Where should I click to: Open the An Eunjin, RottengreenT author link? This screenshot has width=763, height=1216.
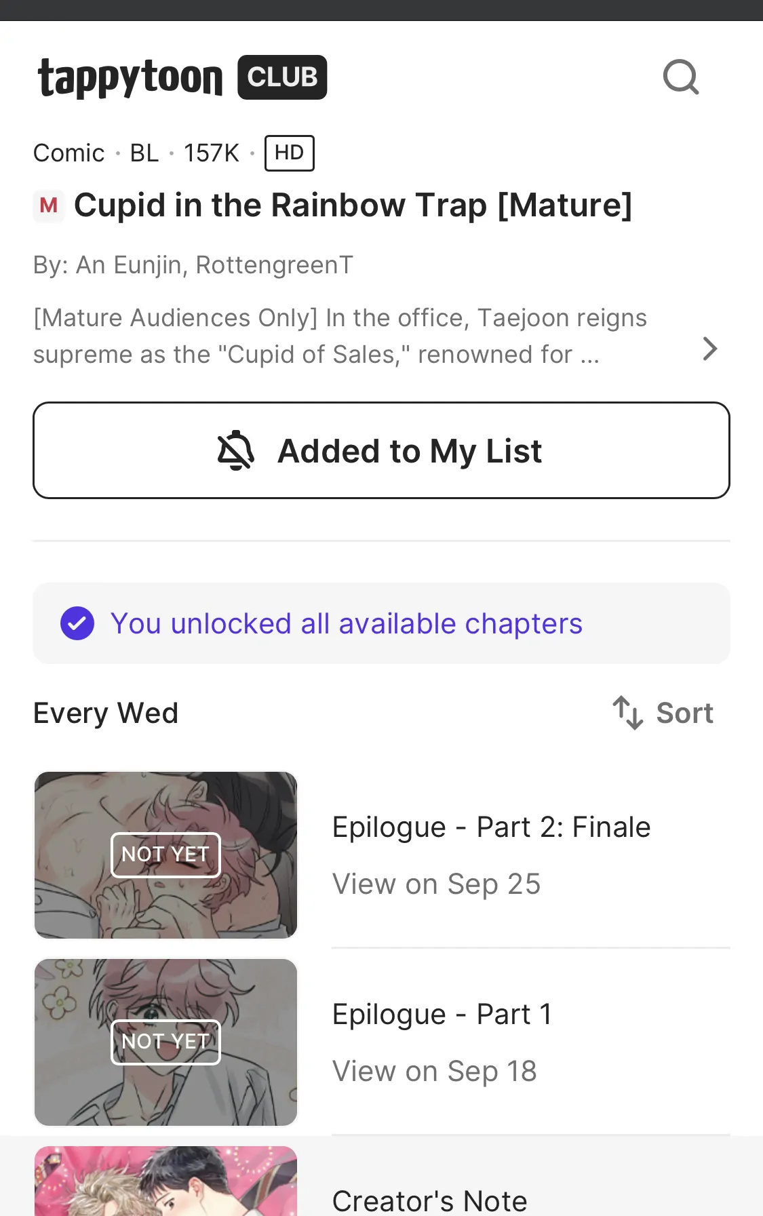[214, 265]
